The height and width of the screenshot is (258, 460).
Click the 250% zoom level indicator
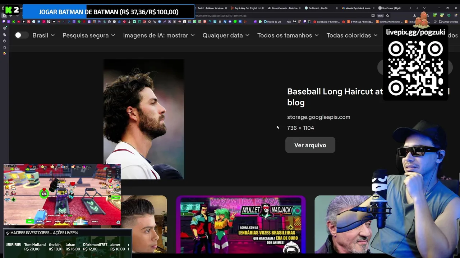380,16
